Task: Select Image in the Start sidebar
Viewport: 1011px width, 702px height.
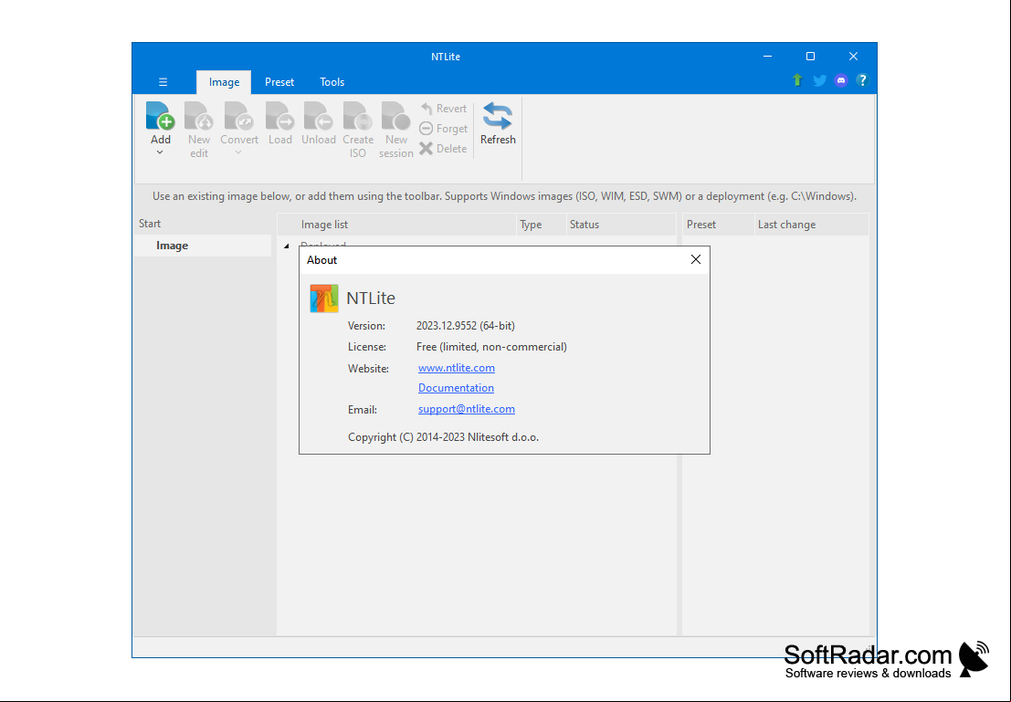Action: coord(203,246)
